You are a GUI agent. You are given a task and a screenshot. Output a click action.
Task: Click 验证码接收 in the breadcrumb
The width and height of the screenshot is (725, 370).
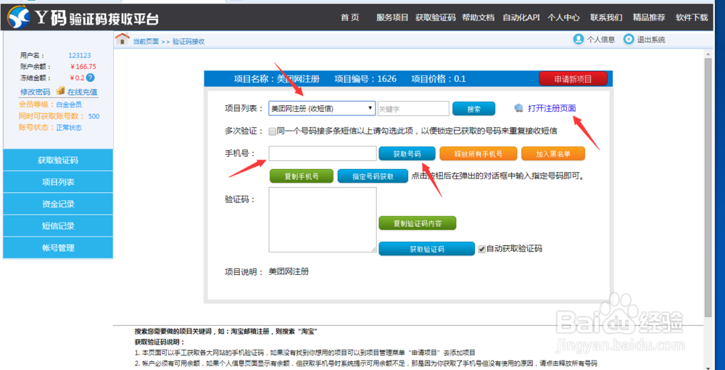pyautogui.click(x=188, y=41)
